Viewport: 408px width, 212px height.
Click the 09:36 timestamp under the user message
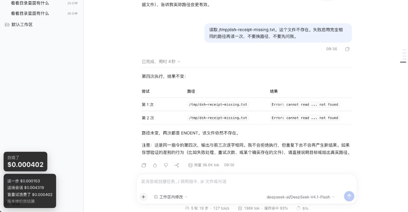(x=331, y=49)
